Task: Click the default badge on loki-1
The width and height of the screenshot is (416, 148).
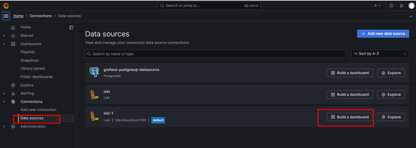Action: [158, 120]
